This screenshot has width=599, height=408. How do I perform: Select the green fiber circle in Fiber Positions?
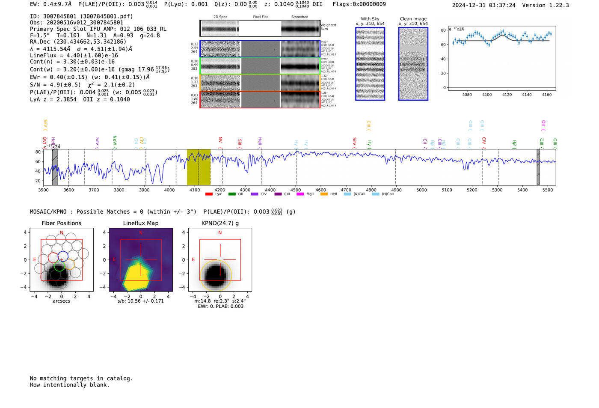click(59, 266)
